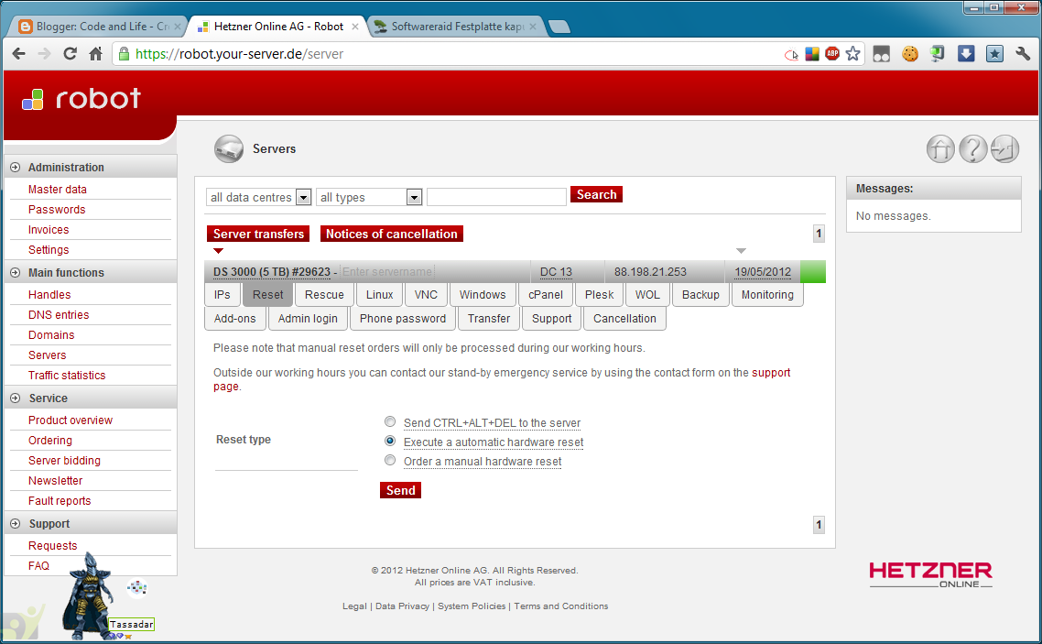The height and width of the screenshot is (644, 1042).
Task: Click the Robot home icon top right
Action: click(940, 149)
